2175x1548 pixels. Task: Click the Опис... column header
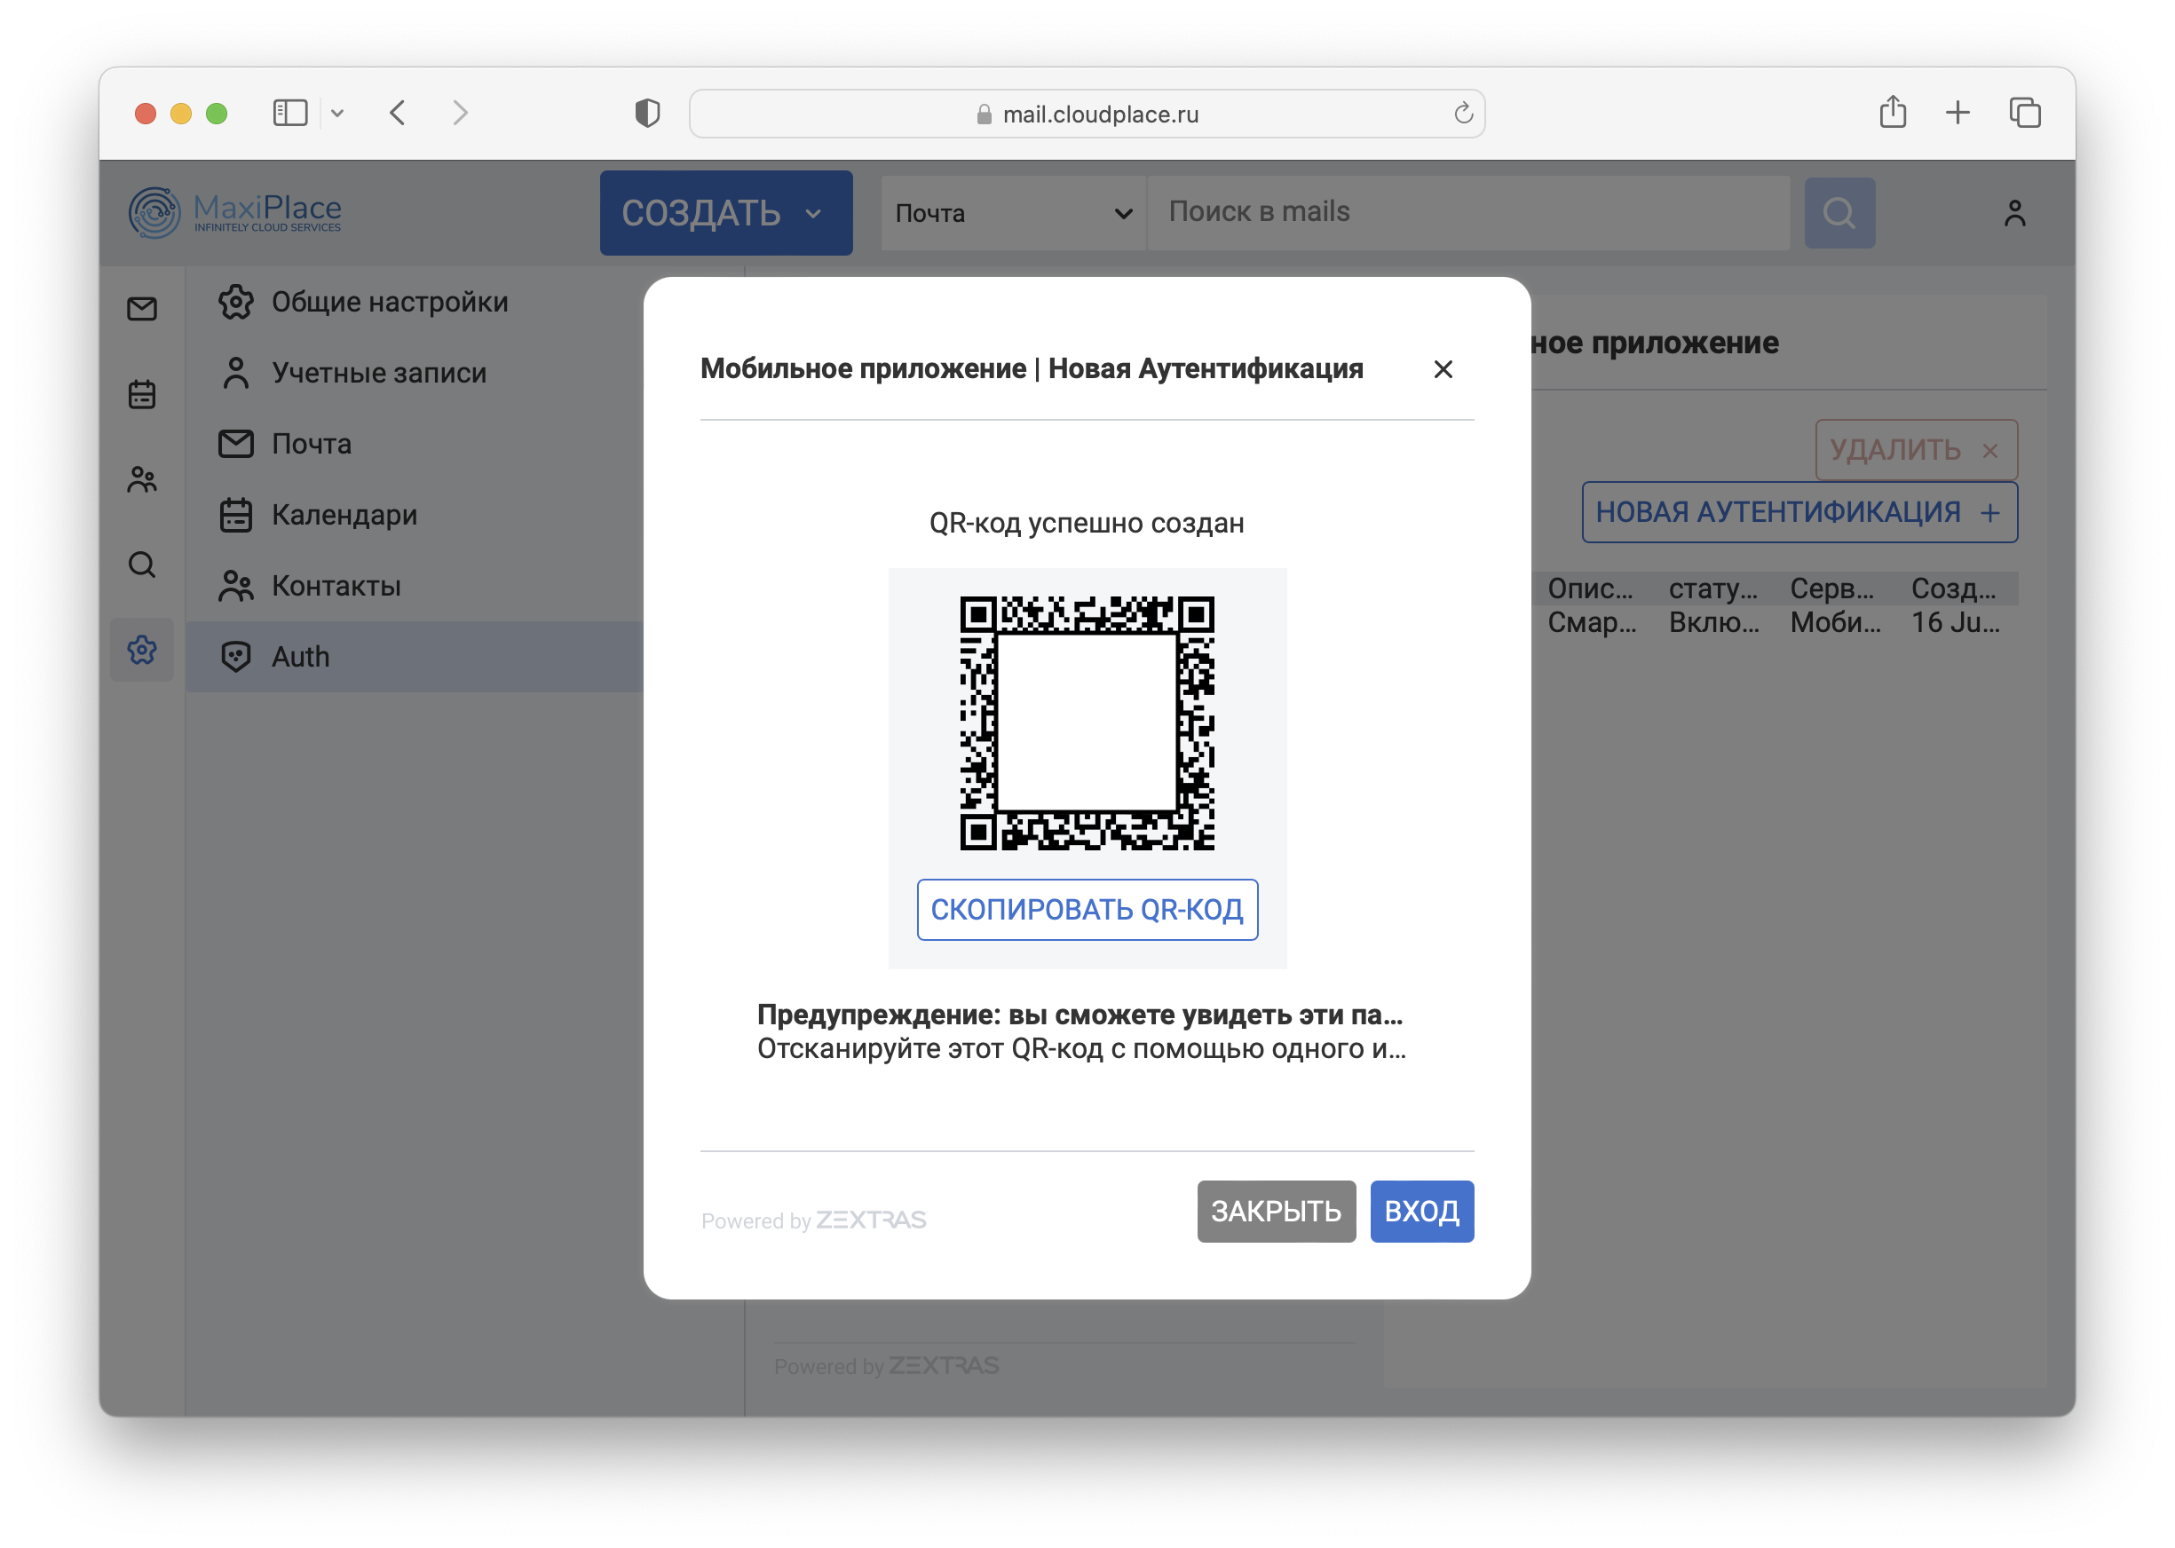[x=1590, y=588]
